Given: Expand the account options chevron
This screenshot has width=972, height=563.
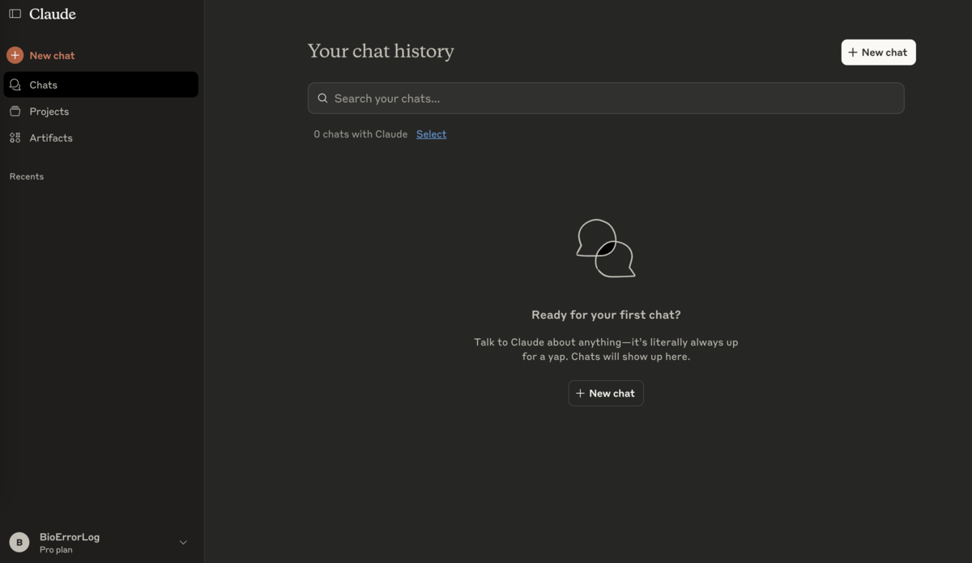Looking at the screenshot, I should (183, 542).
